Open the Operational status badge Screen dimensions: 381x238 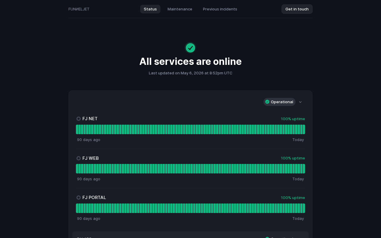point(279,102)
